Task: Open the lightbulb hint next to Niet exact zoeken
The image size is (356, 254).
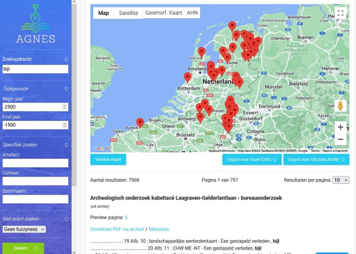Action: pyautogui.click(x=66, y=219)
